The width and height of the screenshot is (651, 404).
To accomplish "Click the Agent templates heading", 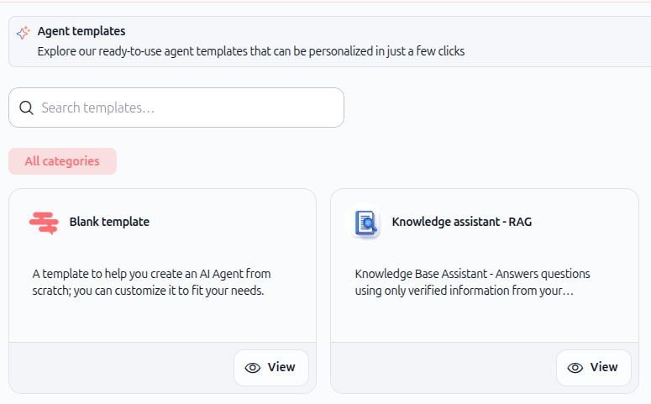I will point(81,31).
